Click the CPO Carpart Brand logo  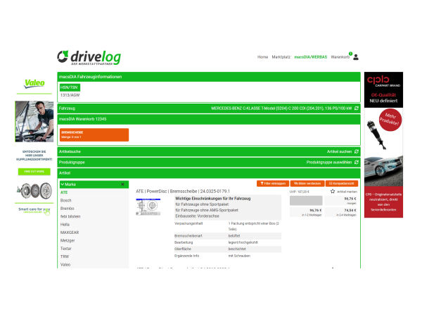pos(383,81)
